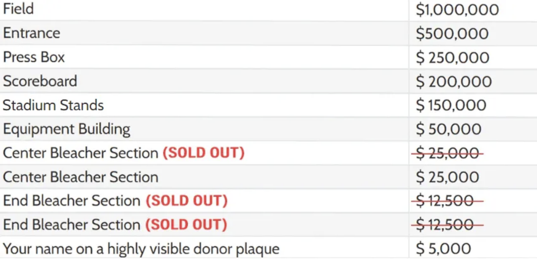Screen dimensions: 537x259
Task: Select the $250,000 price cell
Action: [452, 58]
